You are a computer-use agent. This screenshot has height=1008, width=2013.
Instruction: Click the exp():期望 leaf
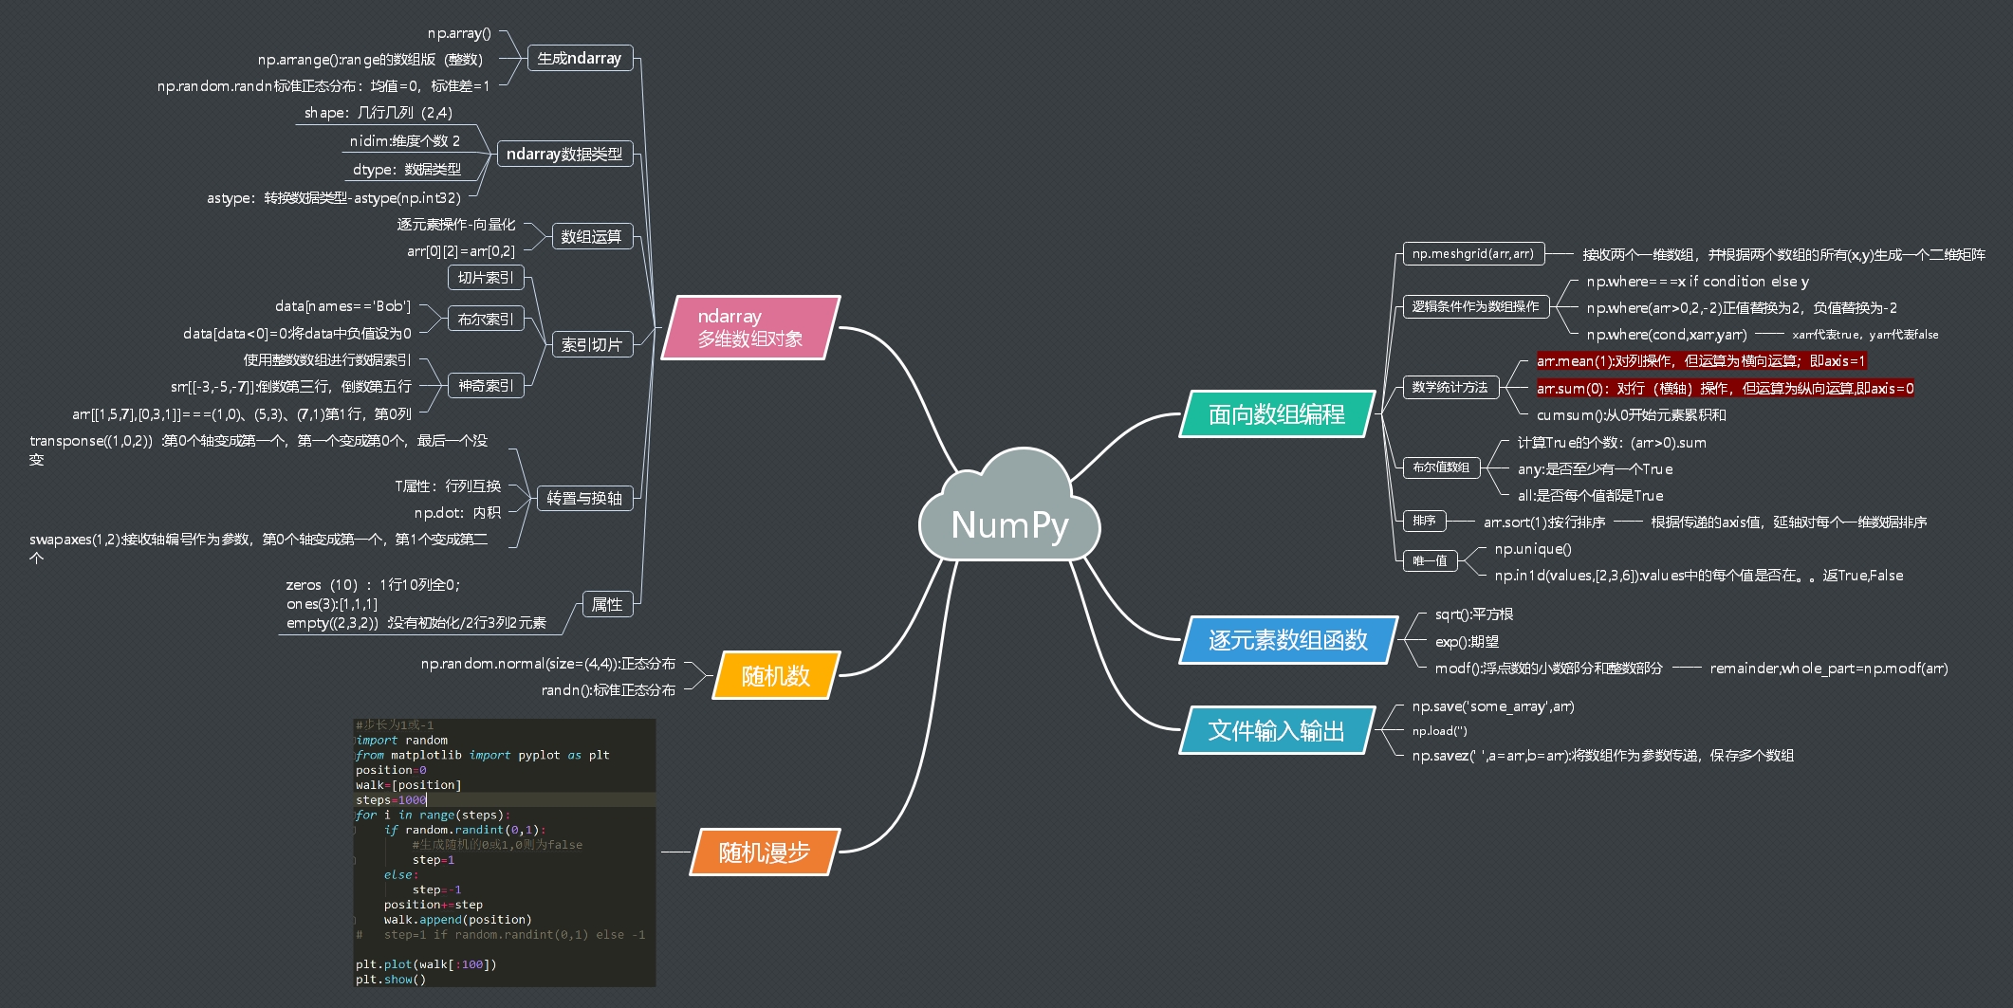coord(1467,642)
